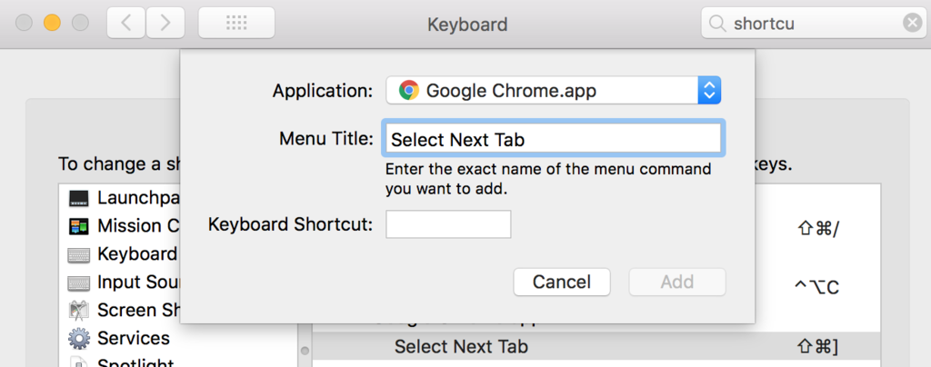Select the Input Sources keyboard icon
Image resolution: width=931 pixels, height=367 pixels.
point(78,283)
